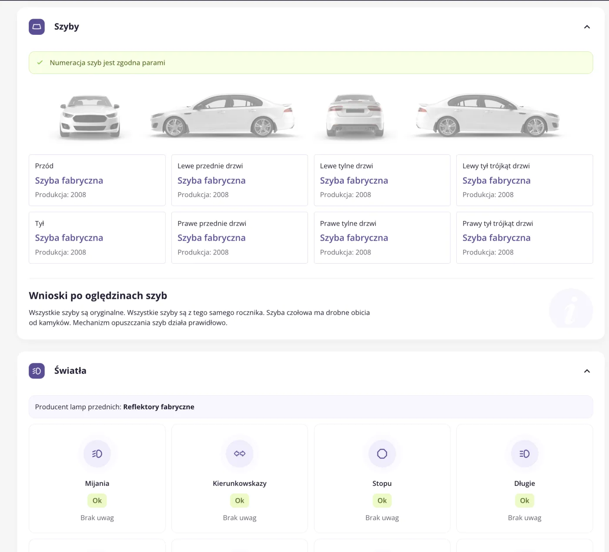Click 'Szyba fabryczna' in the Lewe tylne drzwi card
Image resolution: width=609 pixels, height=552 pixels.
(x=354, y=181)
